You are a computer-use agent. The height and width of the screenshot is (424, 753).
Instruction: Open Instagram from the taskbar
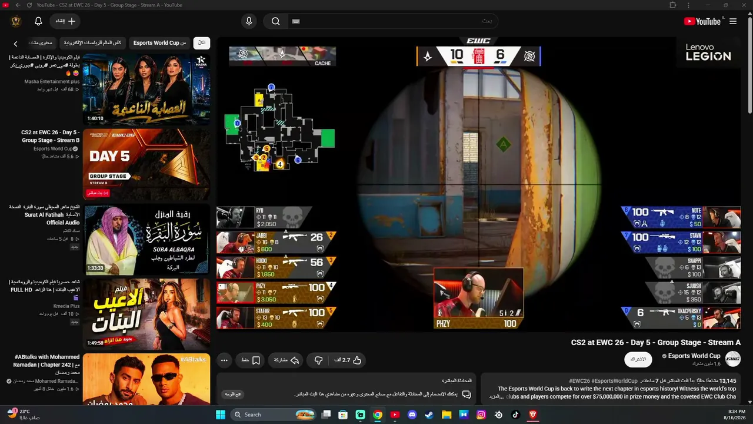point(481,415)
